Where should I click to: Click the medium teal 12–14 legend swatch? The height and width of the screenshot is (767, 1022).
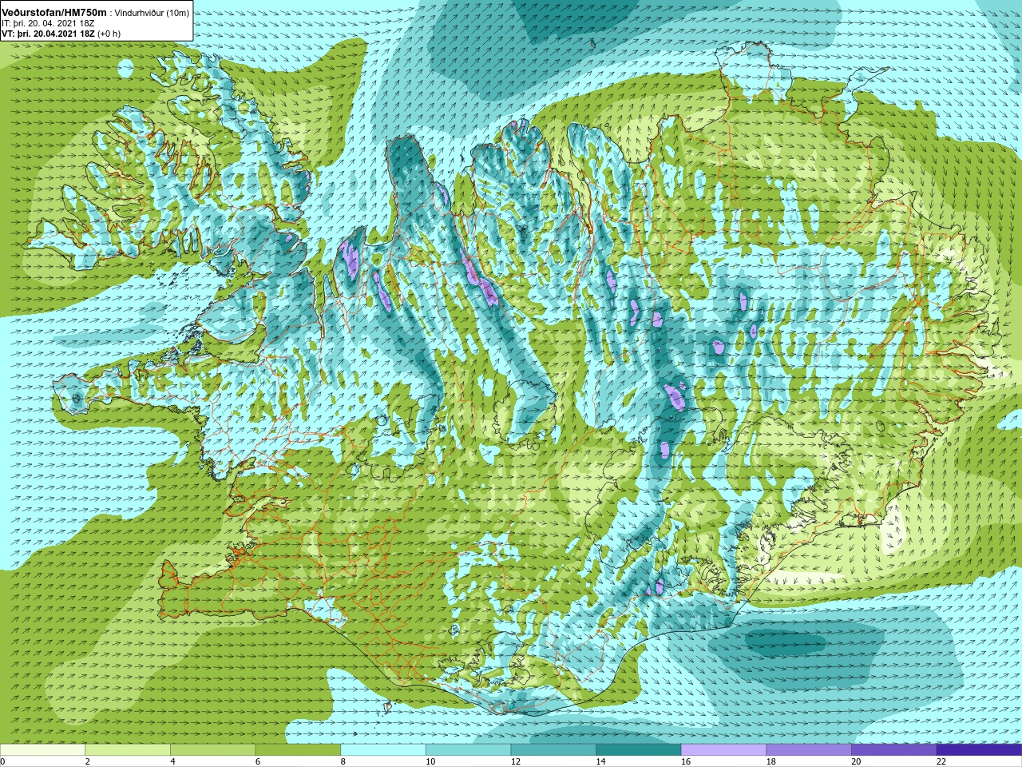553,750
